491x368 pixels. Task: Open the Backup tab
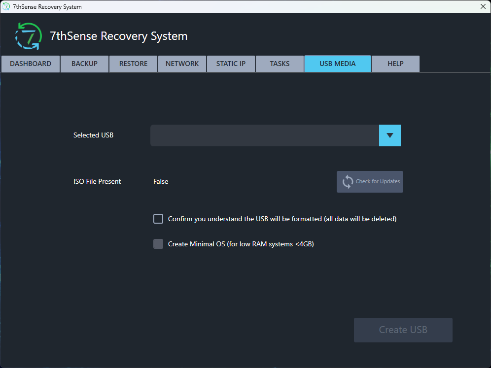tap(85, 64)
